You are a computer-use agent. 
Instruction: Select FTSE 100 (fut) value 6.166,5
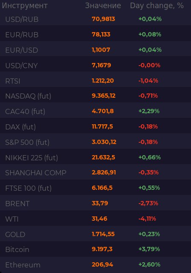pos(102,188)
